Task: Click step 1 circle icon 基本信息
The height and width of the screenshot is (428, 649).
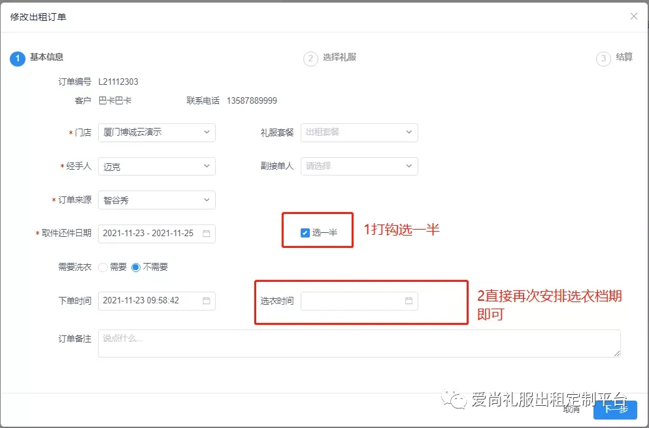Action: 17,59
